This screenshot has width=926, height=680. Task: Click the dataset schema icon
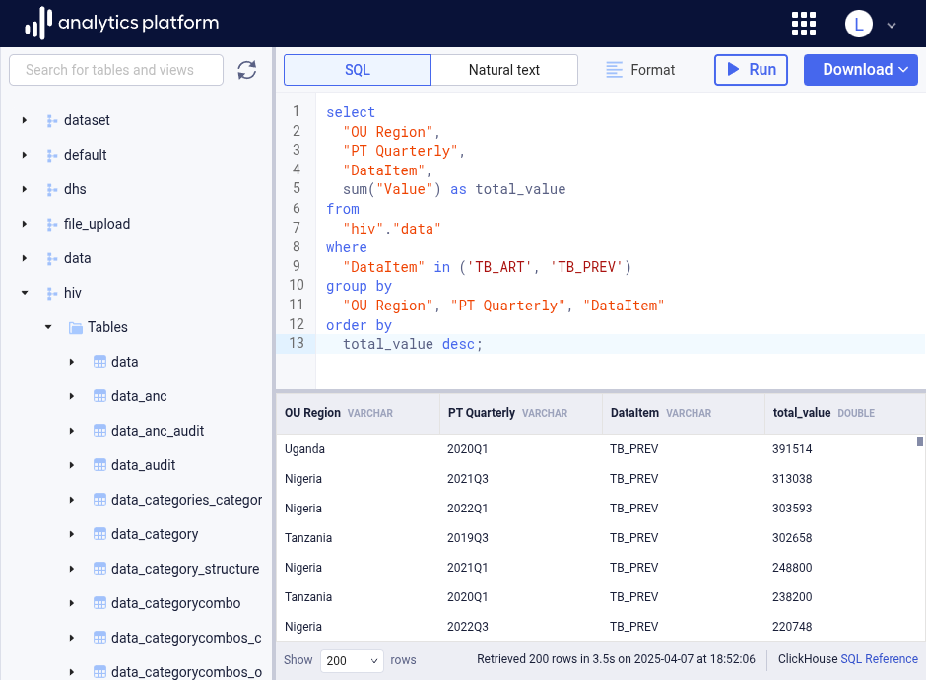pos(52,120)
